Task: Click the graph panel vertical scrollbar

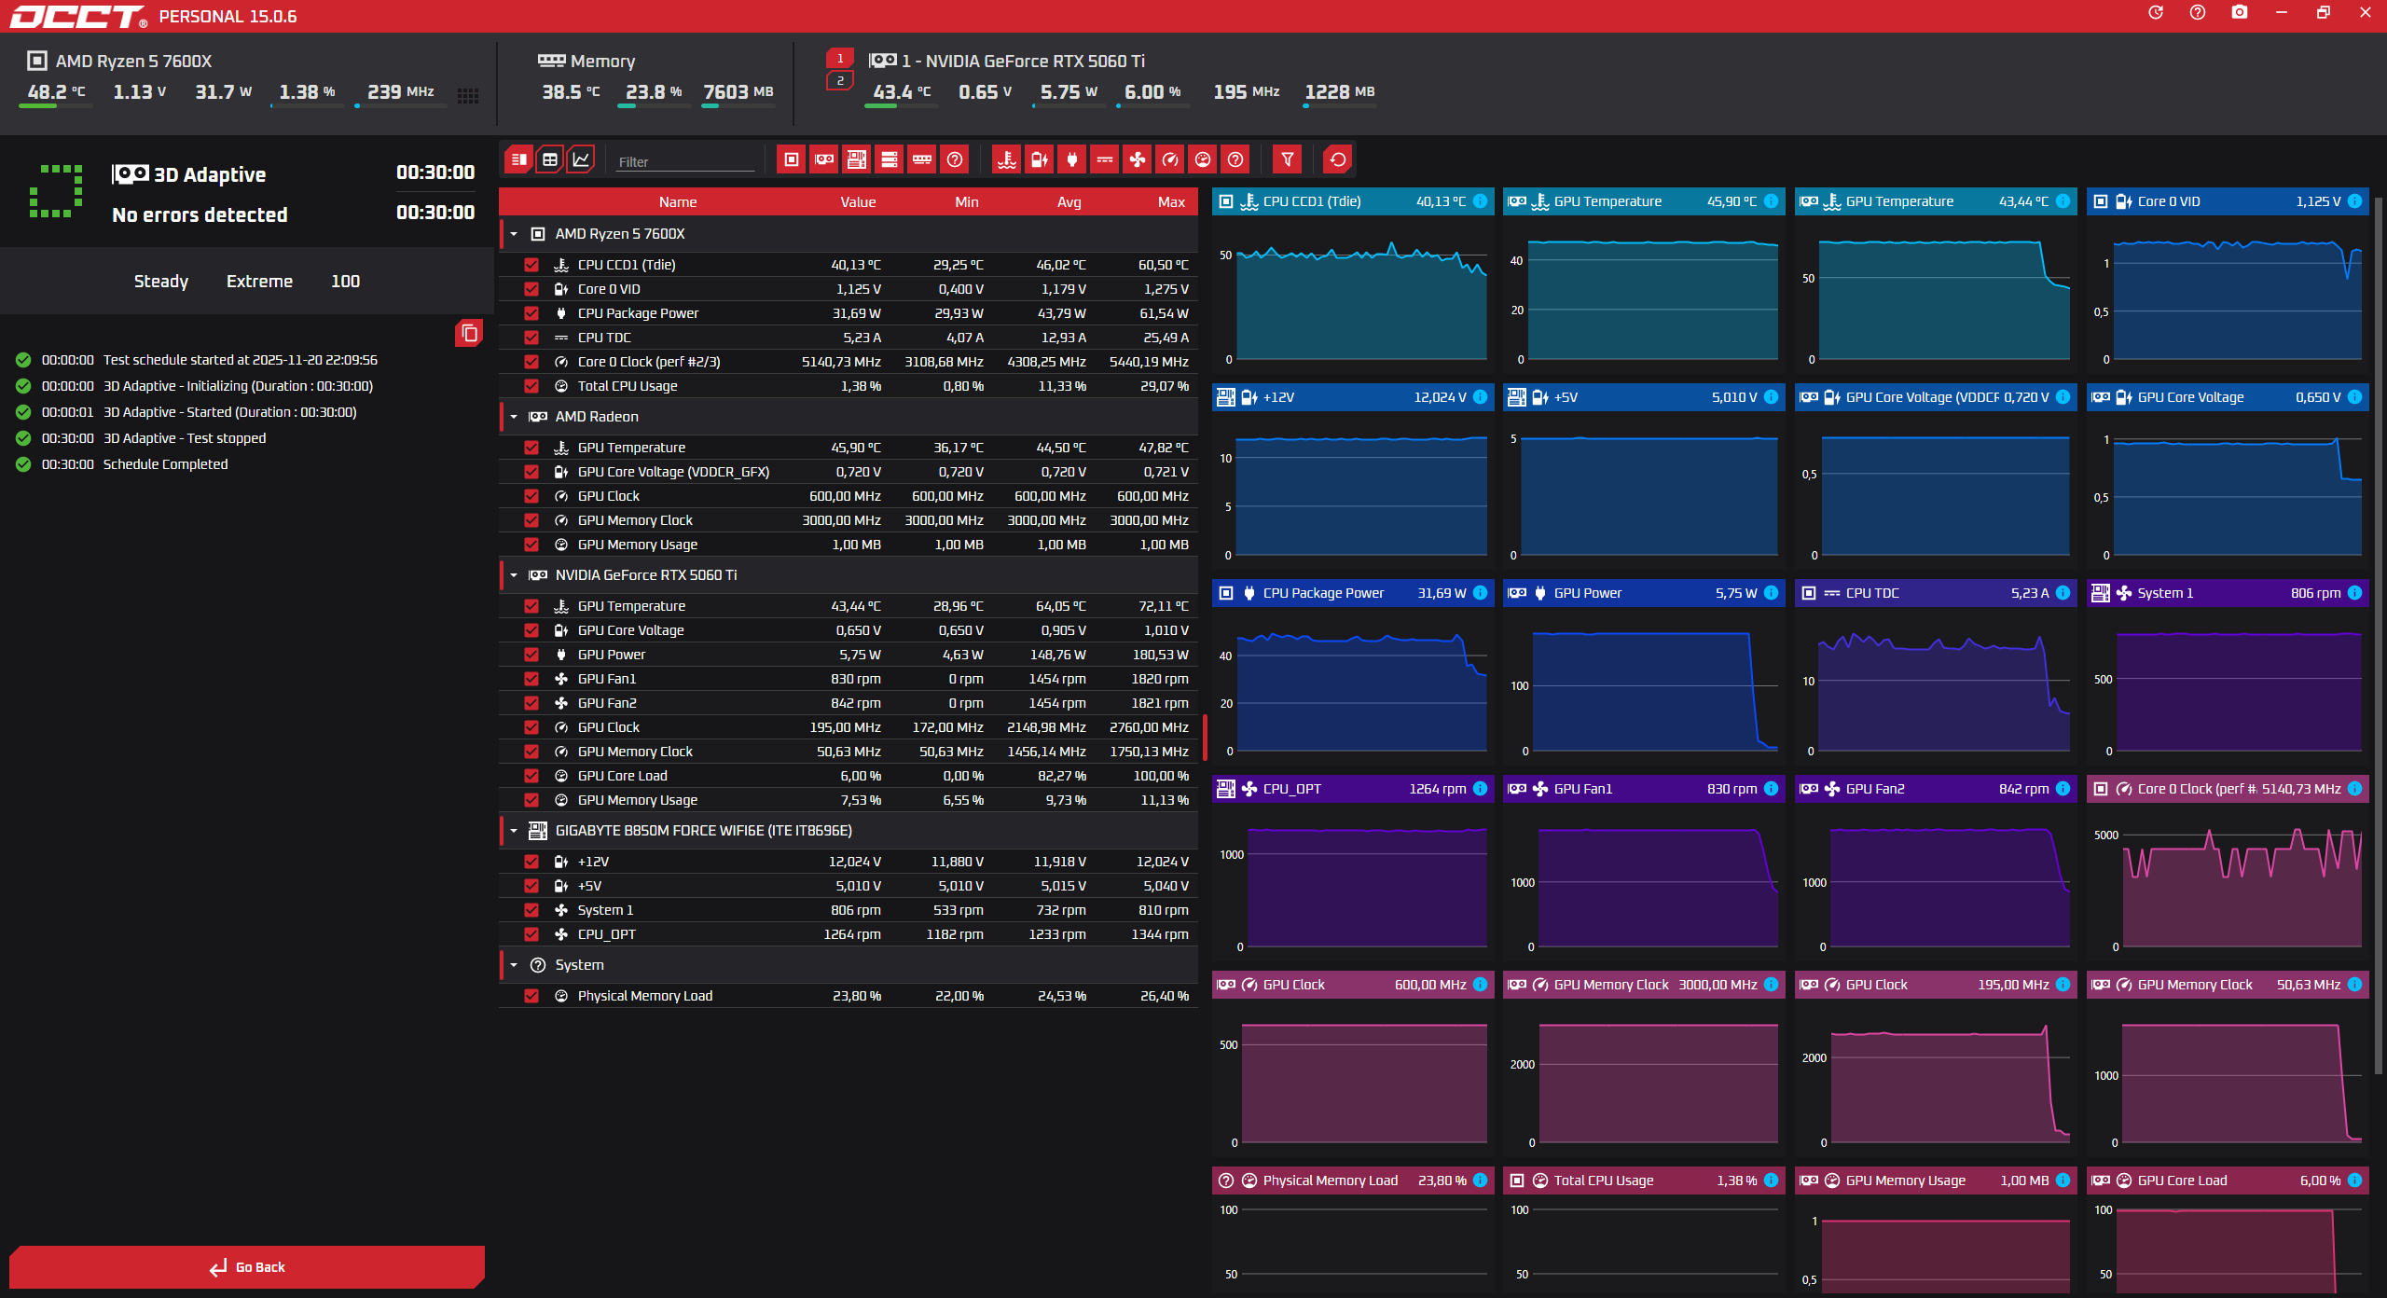Action: 2379,634
